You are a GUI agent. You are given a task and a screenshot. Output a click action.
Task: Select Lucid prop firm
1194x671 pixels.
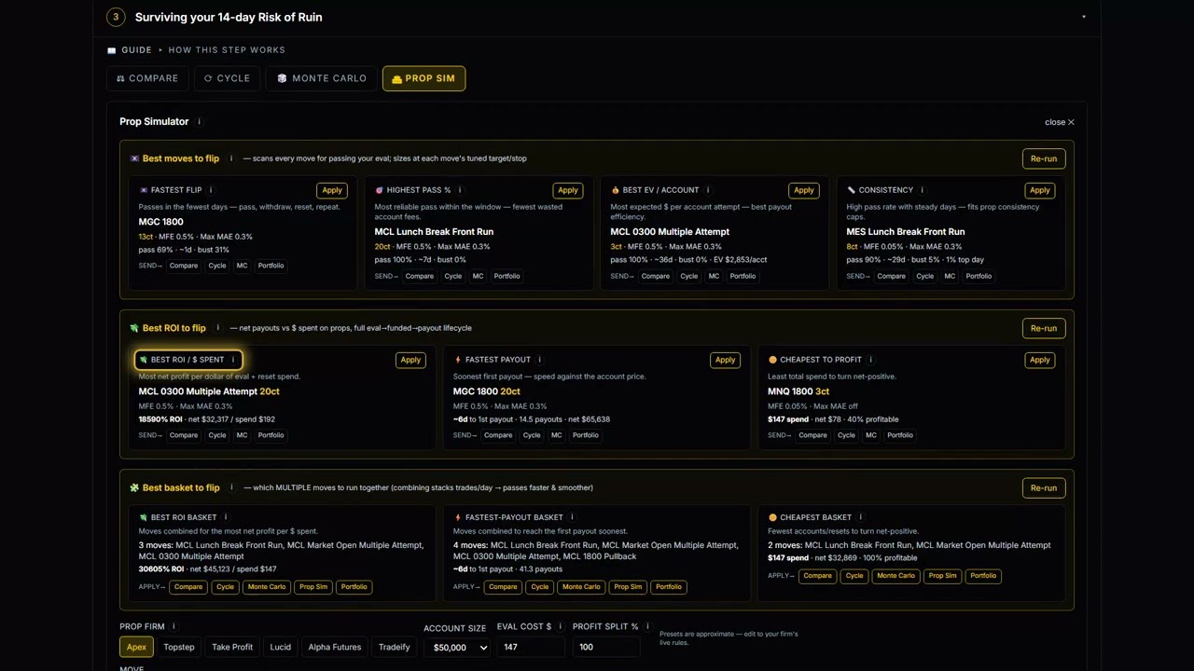pos(281,647)
